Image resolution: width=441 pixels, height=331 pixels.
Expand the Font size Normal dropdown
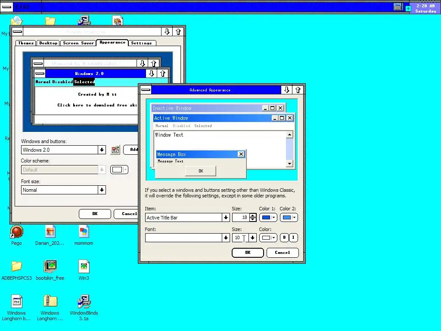point(102,190)
